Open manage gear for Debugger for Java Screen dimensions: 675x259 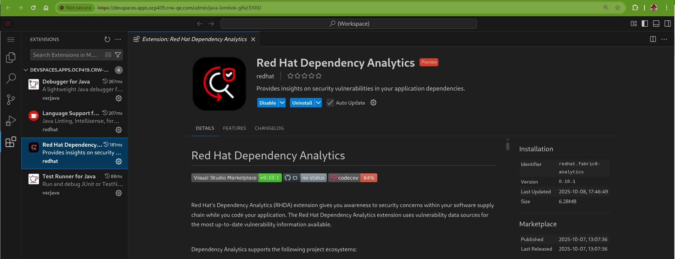point(119,98)
